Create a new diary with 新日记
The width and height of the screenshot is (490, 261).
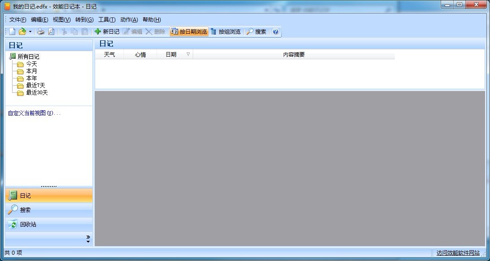pos(107,31)
